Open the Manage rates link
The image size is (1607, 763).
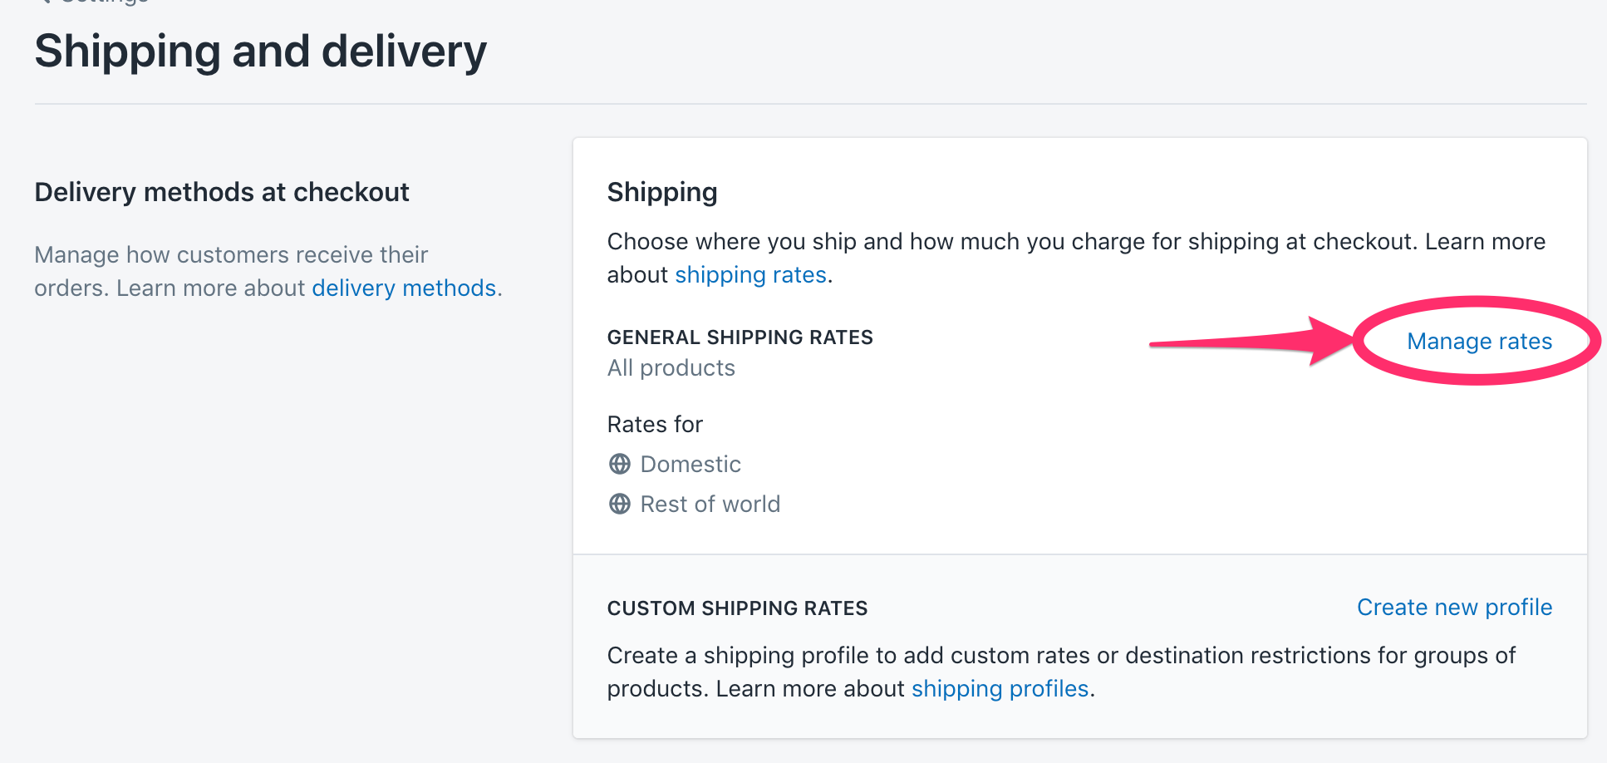pos(1479,341)
